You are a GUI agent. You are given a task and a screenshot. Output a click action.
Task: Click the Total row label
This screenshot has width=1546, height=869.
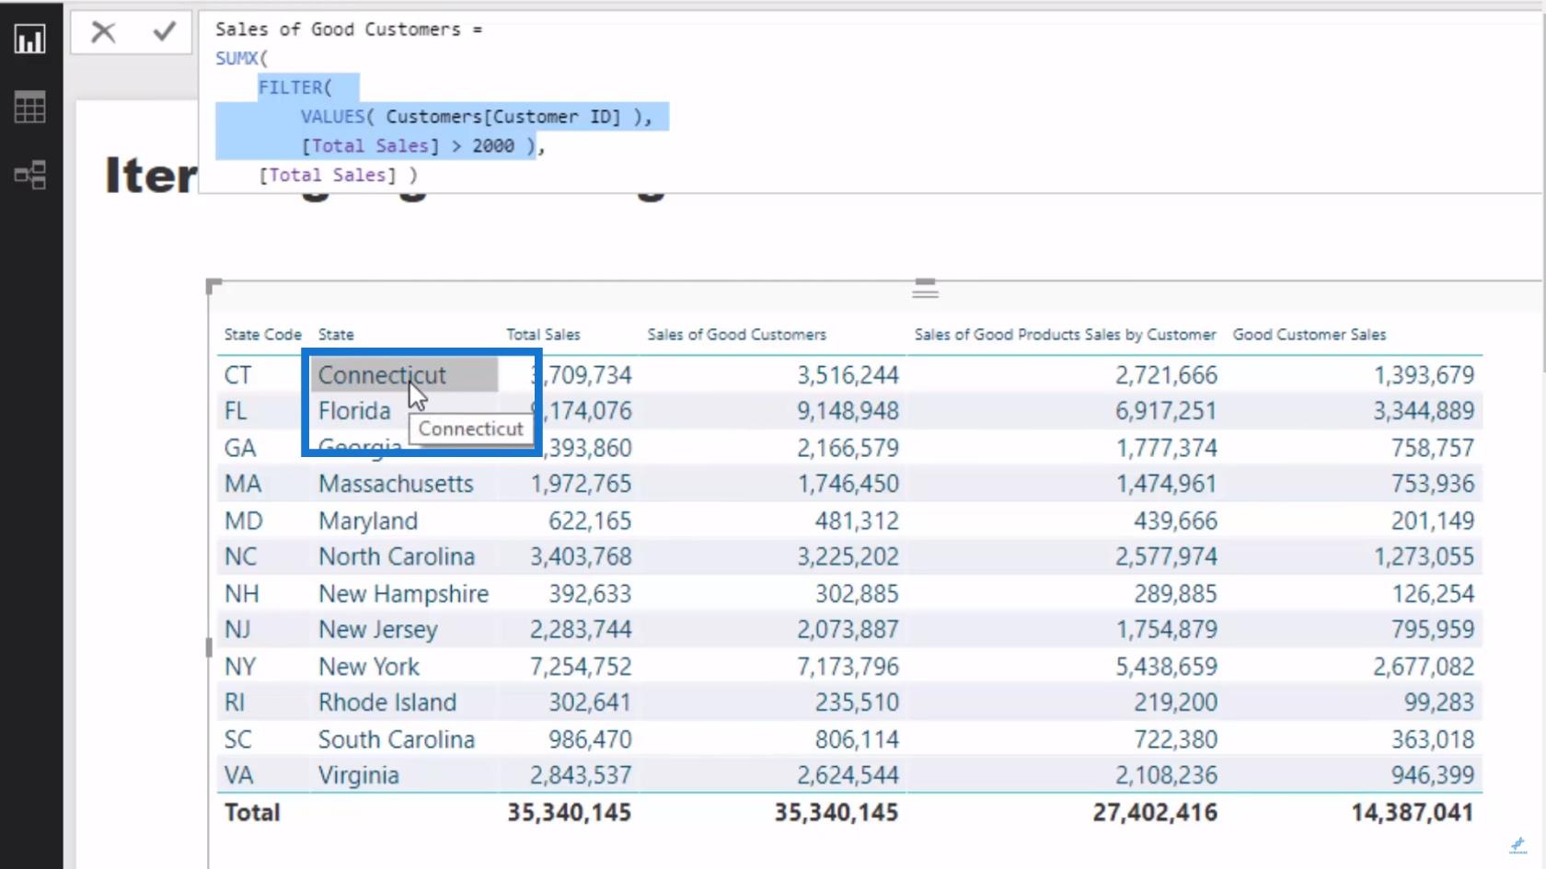[252, 813]
